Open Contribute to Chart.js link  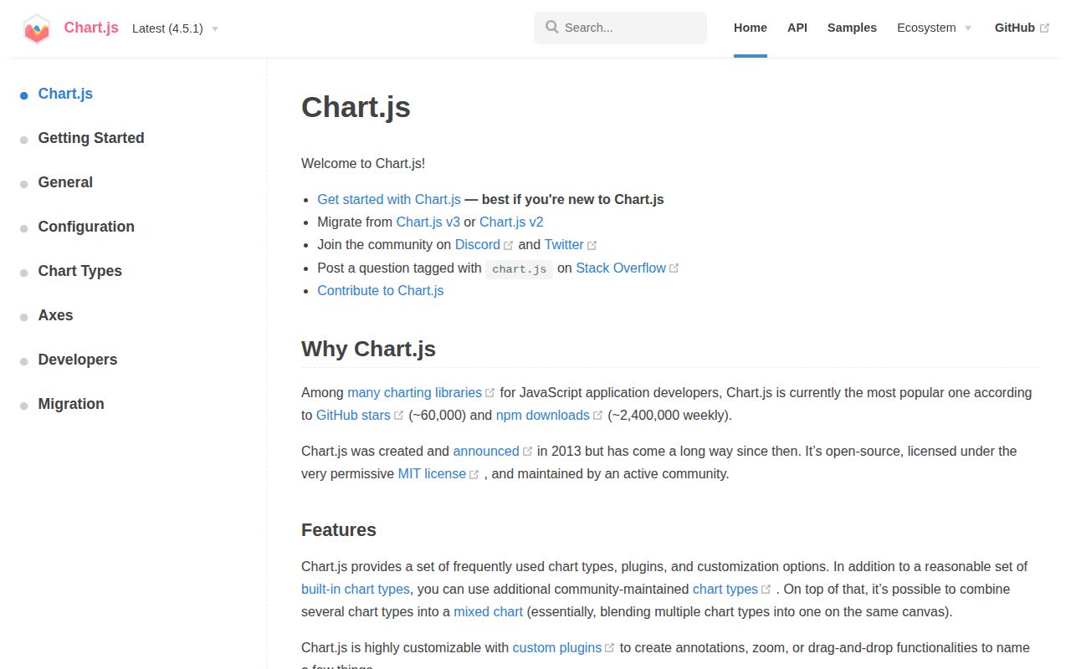click(x=381, y=290)
